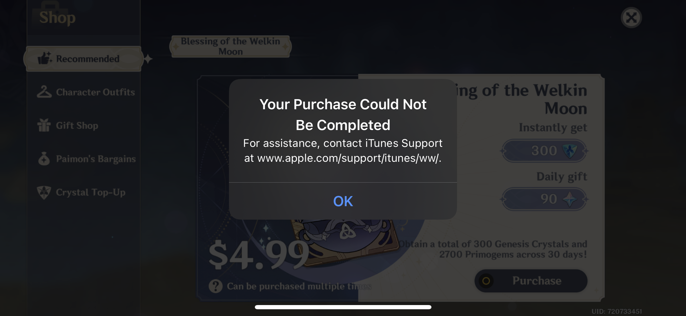Tap the iOS home indicator bar
This screenshot has height=316, width=686.
(x=343, y=307)
